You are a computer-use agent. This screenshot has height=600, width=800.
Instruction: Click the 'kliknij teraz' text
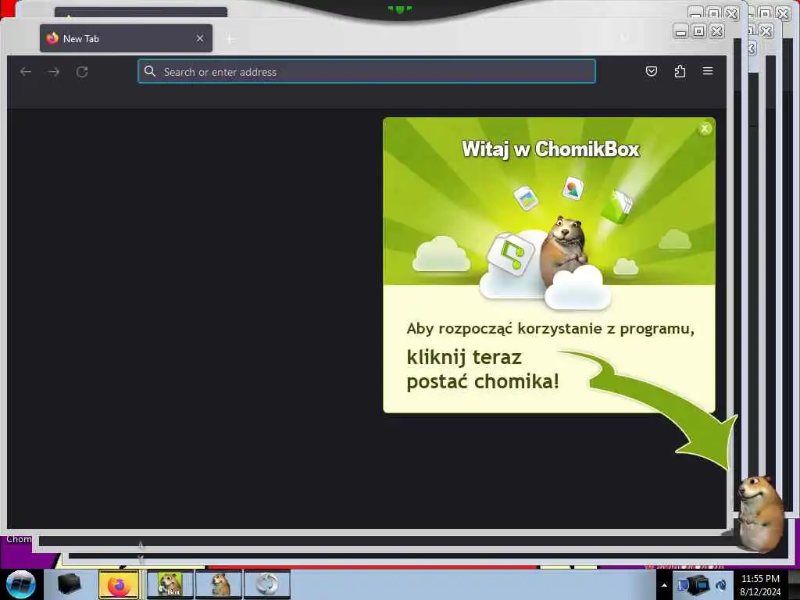pos(464,357)
